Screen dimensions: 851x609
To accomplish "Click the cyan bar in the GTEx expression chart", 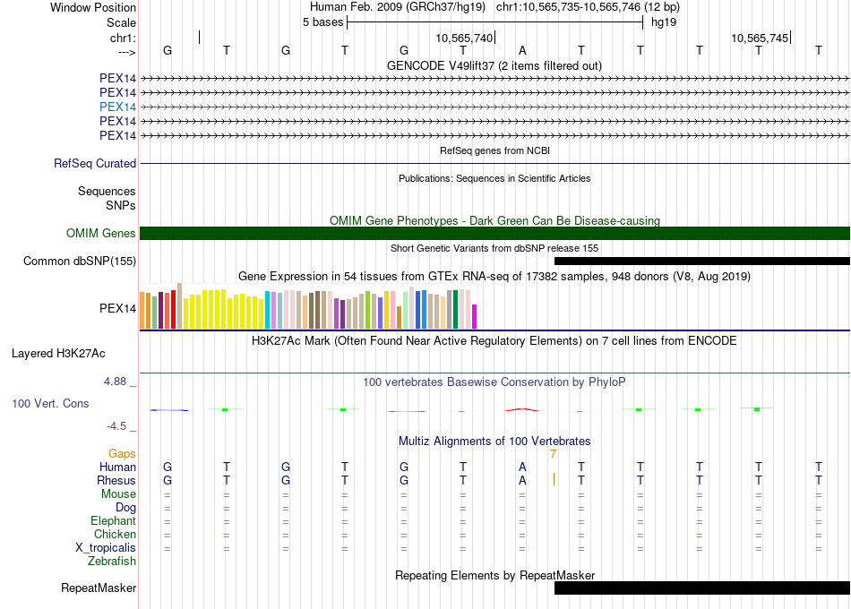I will coord(268,310).
